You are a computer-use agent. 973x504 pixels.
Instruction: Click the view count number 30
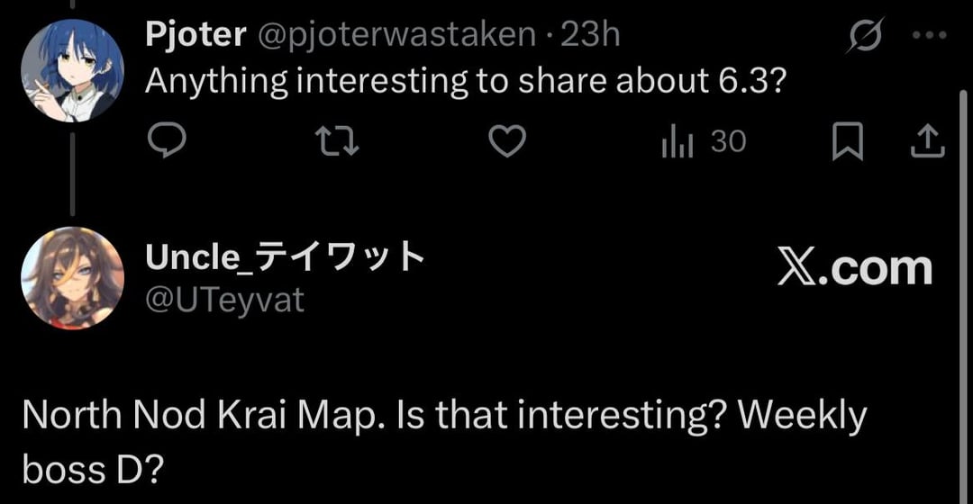click(728, 141)
